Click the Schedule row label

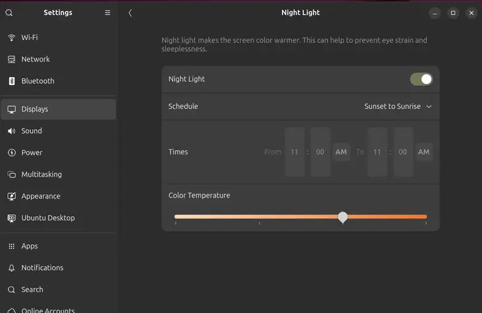(183, 107)
